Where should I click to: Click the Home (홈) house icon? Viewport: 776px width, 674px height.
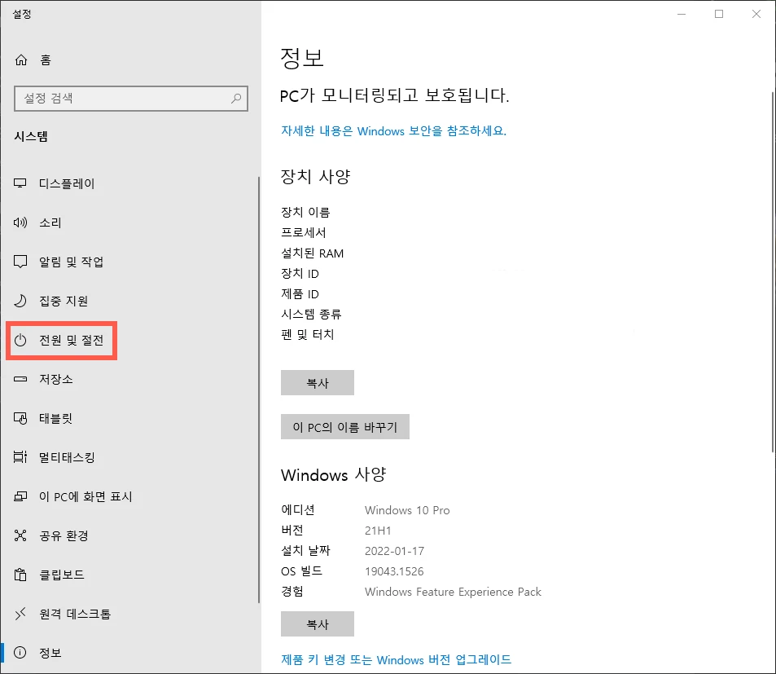point(21,60)
